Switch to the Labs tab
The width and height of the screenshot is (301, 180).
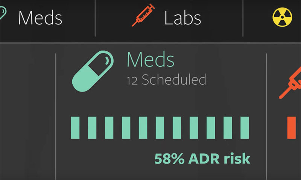pyautogui.click(x=182, y=18)
